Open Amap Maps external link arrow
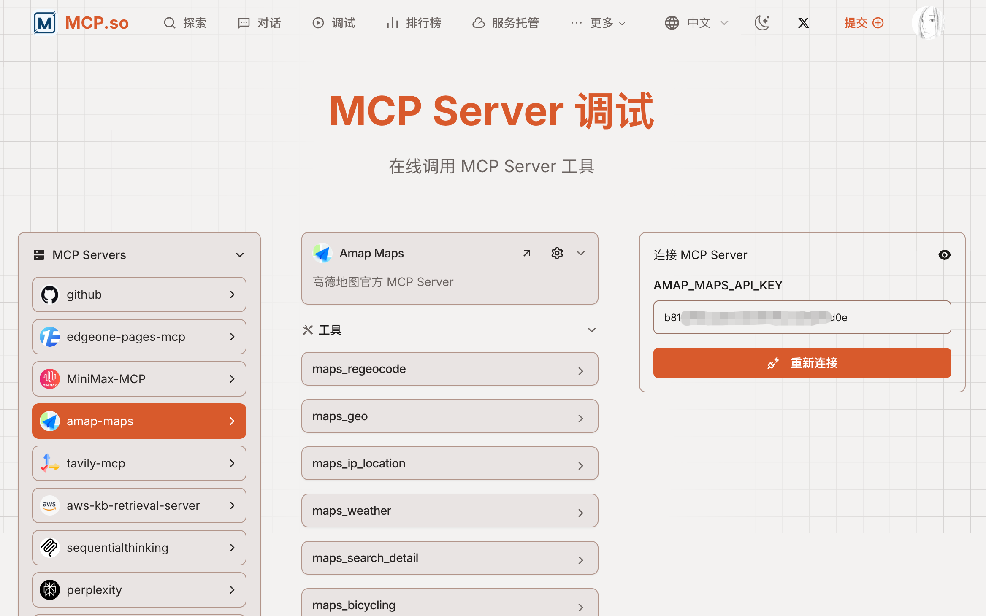The image size is (986, 616). pos(526,253)
